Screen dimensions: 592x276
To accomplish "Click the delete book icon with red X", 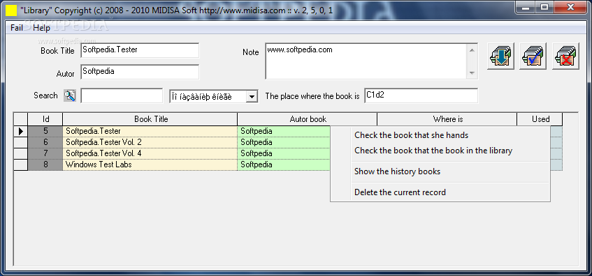I will [x=565, y=56].
